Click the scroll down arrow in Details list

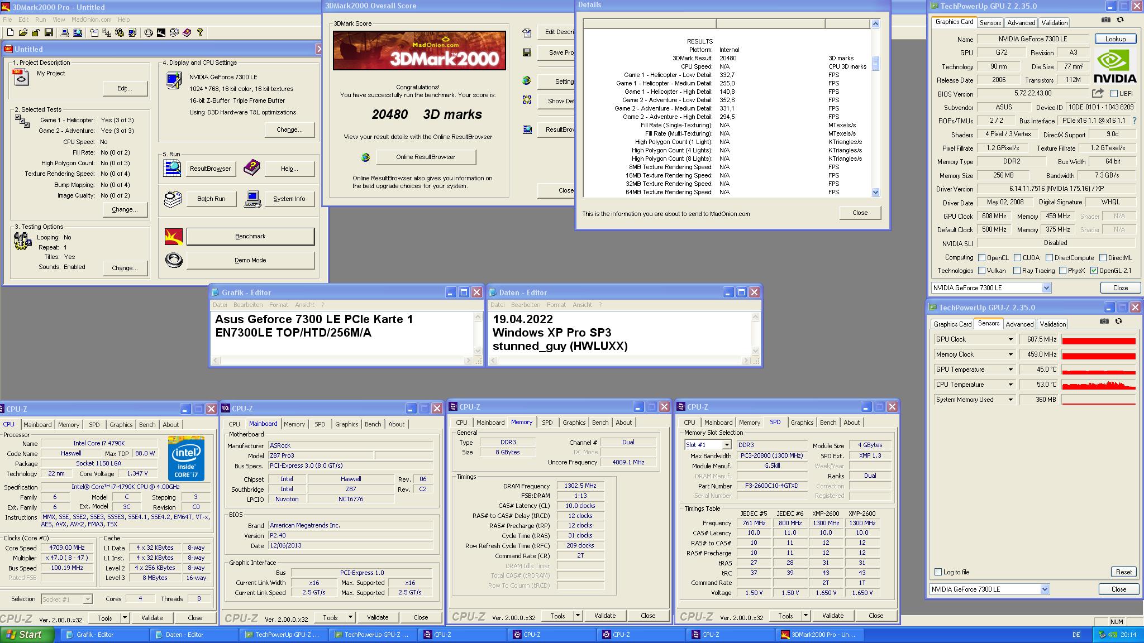(875, 192)
